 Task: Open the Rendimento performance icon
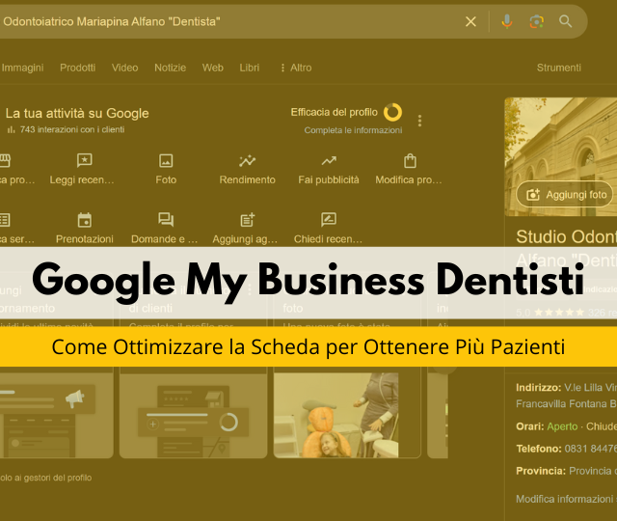pos(247,161)
